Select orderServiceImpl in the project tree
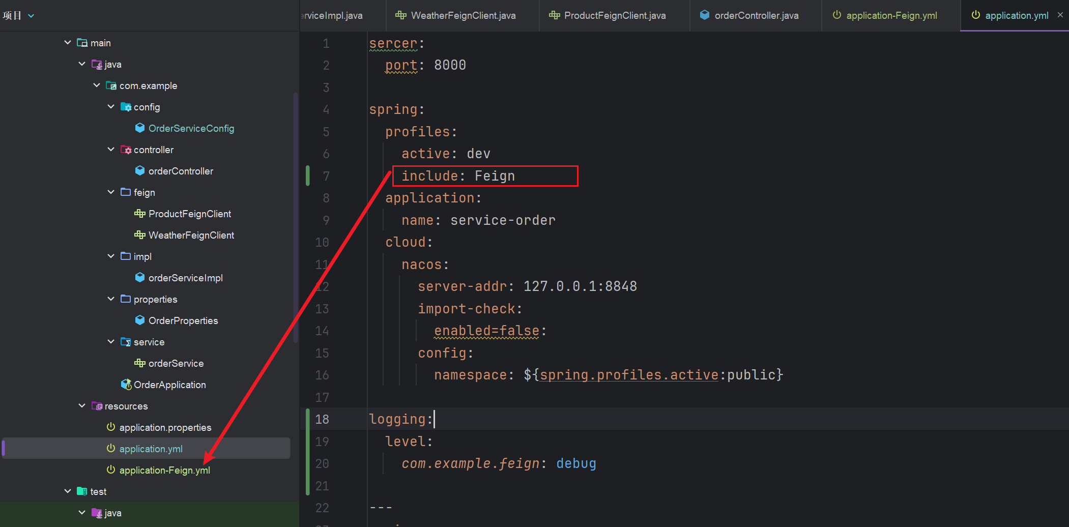This screenshot has height=527, width=1069. tap(185, 278)
